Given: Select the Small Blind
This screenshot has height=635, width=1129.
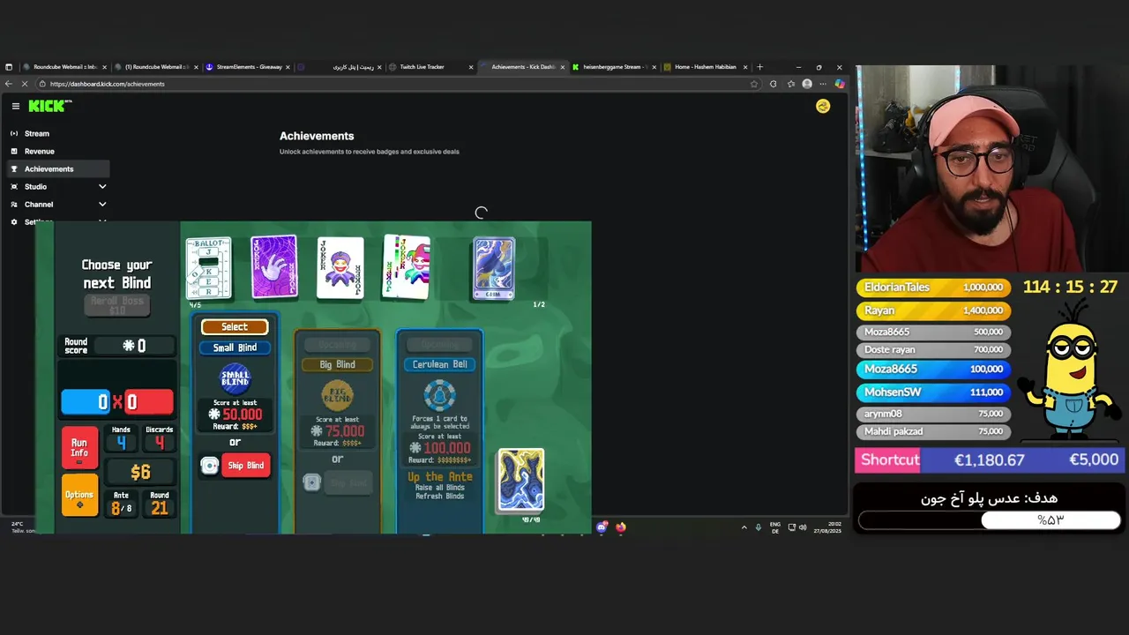Looking at the screenshot, I should point(235,327).
